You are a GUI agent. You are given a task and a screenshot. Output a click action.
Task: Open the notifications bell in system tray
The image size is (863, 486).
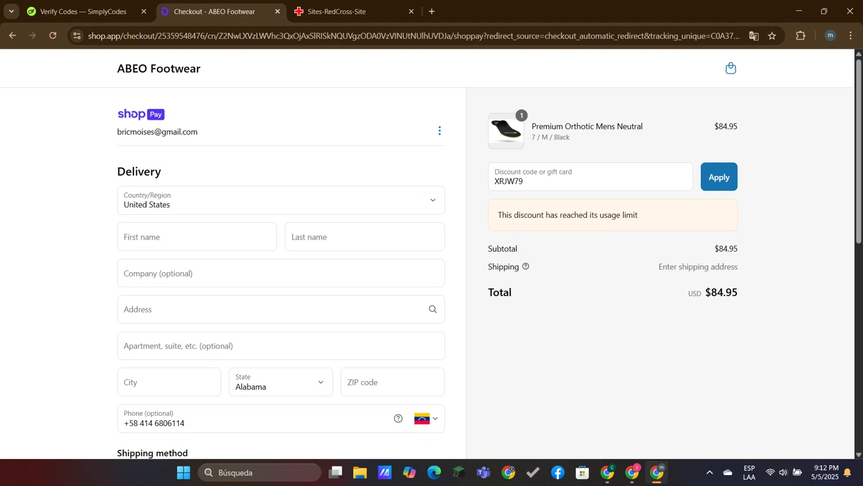tap(847, 473)
